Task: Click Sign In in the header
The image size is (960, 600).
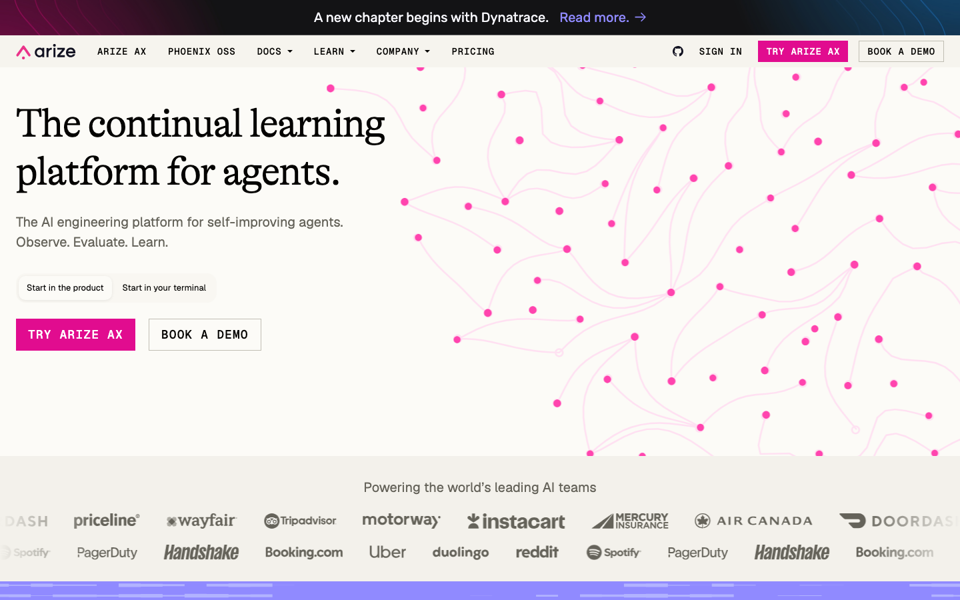Action: click(721, 51)
